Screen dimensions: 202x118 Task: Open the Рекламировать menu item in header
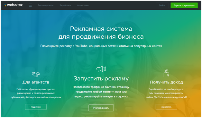click(x=46, y=5)
